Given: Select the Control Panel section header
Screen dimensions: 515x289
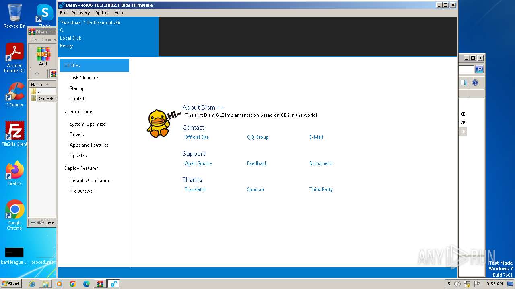Looking at the screenshot, I should (x=79, y=112).
